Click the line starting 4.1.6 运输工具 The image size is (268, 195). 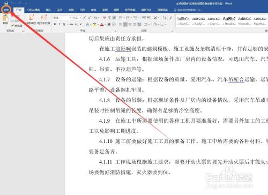tap(183, 59)
